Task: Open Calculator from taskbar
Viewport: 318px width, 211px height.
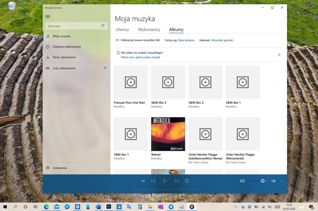Action: click(x=140, y=207)
